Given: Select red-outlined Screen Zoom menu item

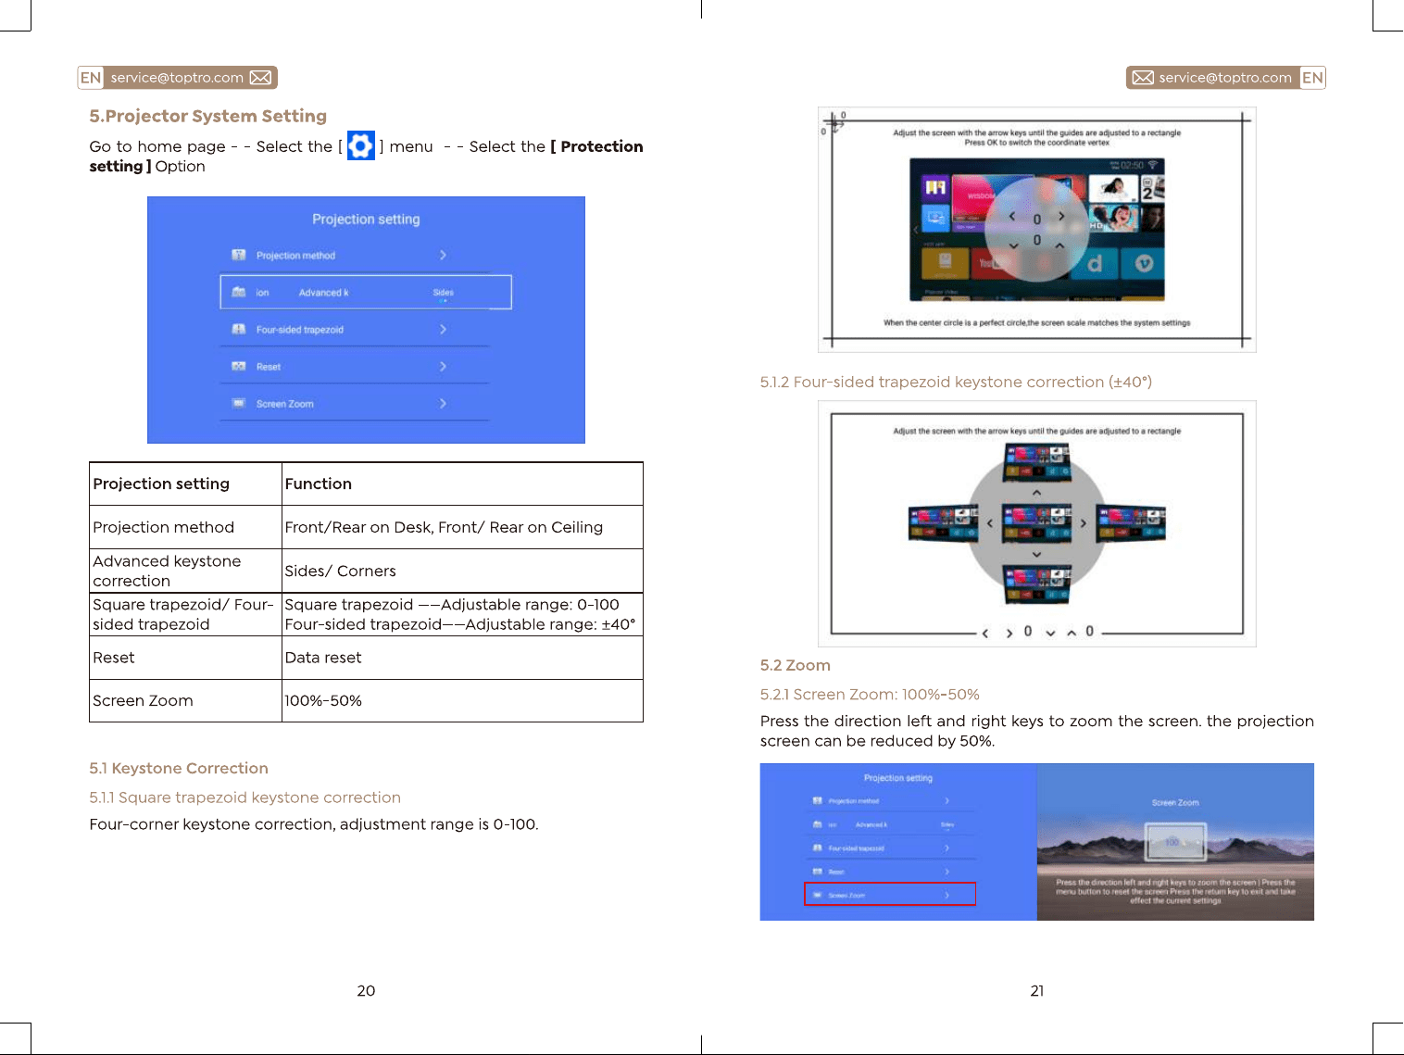Looking at the screenshot, I should [890, 894].
